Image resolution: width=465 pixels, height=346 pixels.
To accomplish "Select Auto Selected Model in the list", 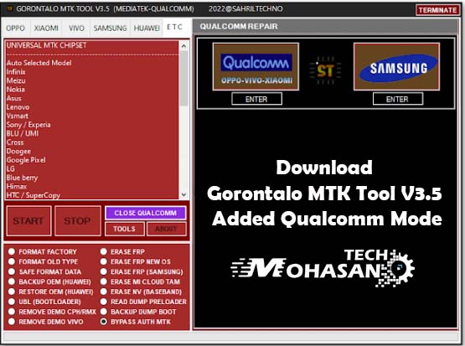I will pyautogui.click(x=92, y=63).
